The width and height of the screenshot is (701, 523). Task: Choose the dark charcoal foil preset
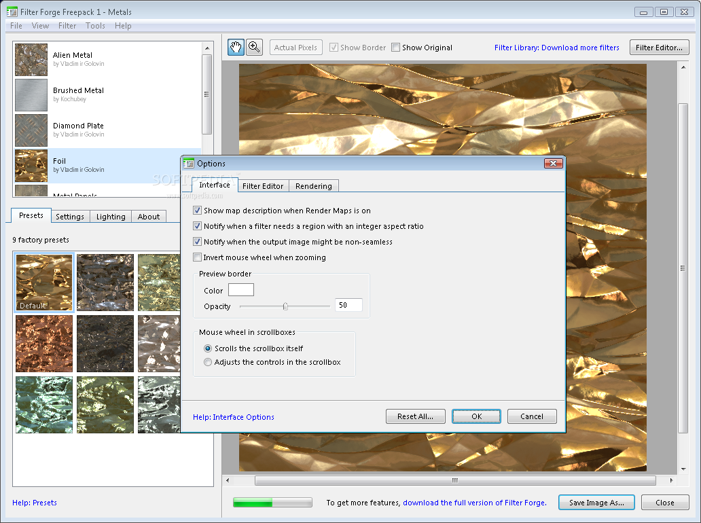pos(105,343)
